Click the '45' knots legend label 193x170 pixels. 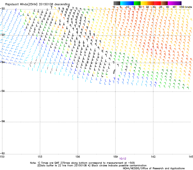click(174, 7)
